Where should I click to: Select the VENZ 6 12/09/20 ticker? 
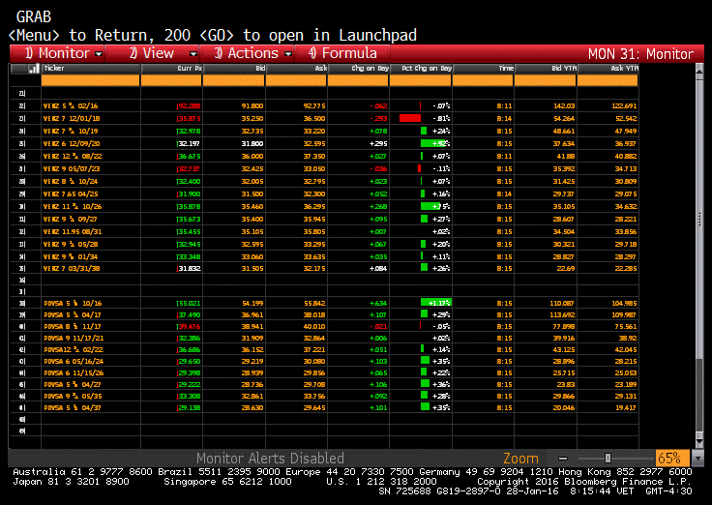tap(72, 143)
